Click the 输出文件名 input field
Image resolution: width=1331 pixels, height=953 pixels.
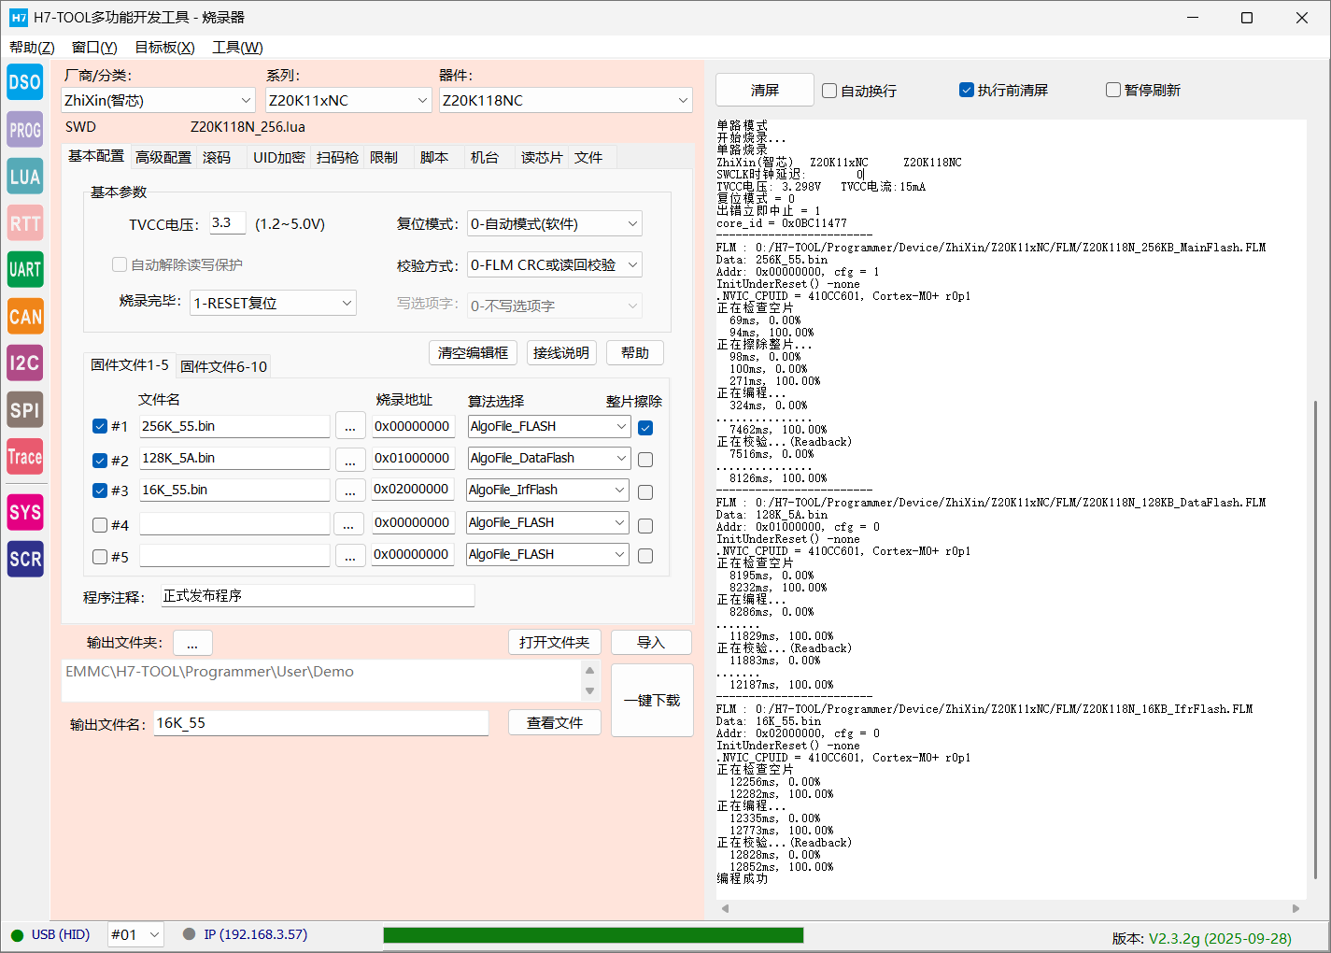tap(320, 723)
